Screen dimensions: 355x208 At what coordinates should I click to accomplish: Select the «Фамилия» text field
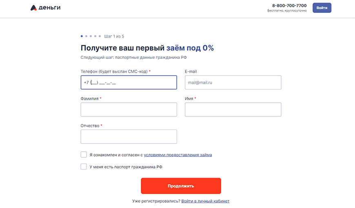coord(129,110)
